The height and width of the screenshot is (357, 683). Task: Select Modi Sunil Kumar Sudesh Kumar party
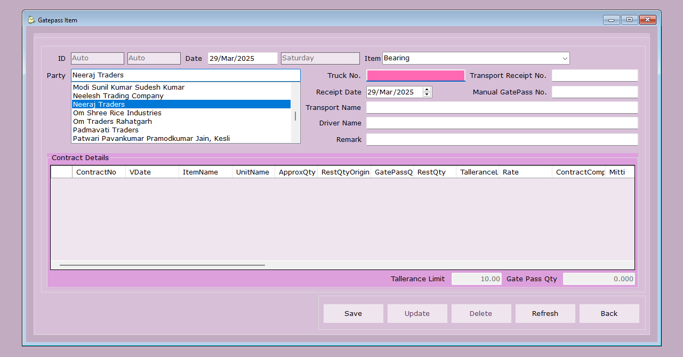[181, 87]
